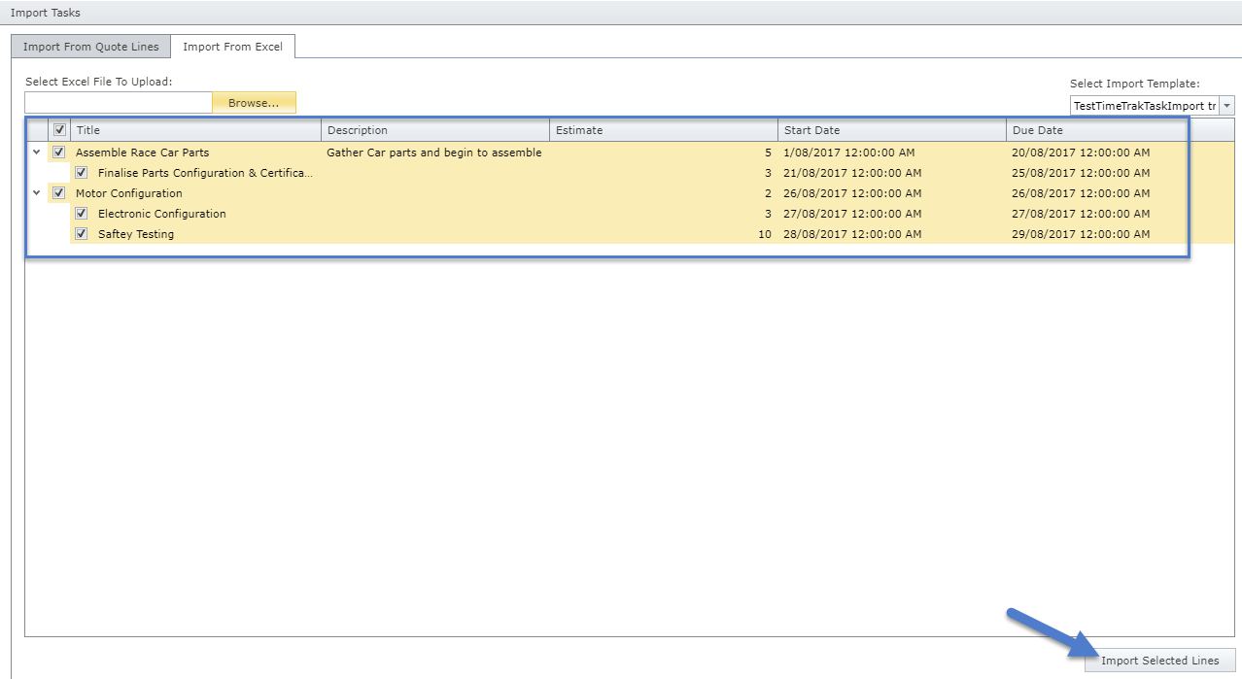Screen dimensions: 1242x679
Task: Switch to Import From Quote Lines tab
Action: (90, 47)
